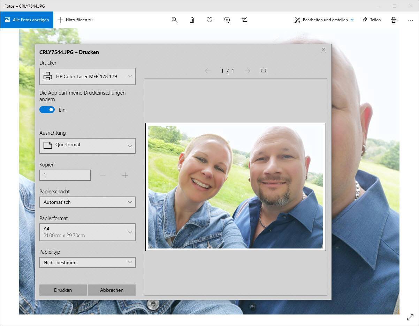Click the rotate image icon
Image resolution: width=419 pixels, height=326 pixels.
pyautogui.click(x=227, y=20)
